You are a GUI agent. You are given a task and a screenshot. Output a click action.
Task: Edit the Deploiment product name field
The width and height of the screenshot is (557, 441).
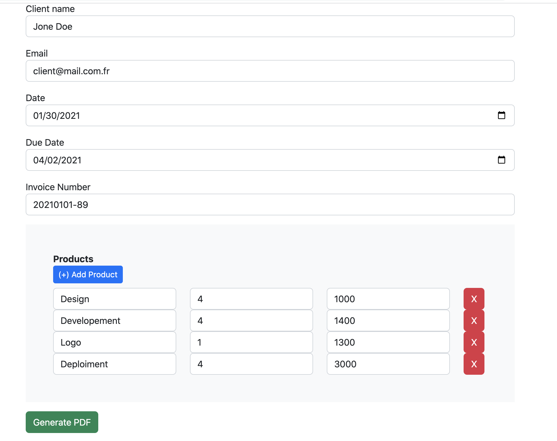click(115, 364)
